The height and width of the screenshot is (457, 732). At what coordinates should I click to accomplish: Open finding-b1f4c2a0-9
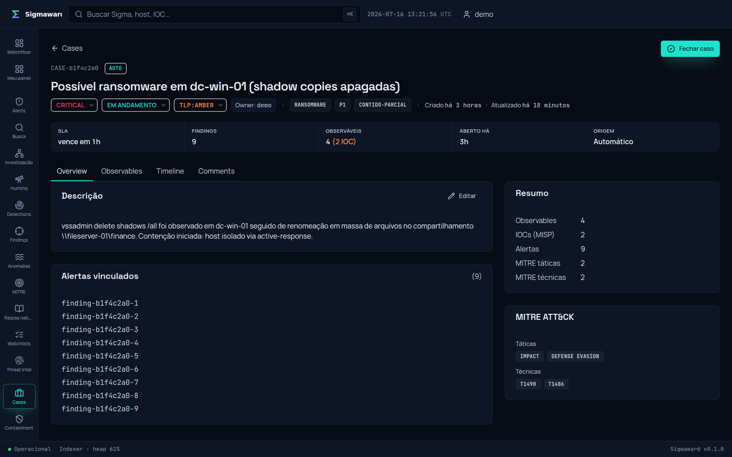100,409
